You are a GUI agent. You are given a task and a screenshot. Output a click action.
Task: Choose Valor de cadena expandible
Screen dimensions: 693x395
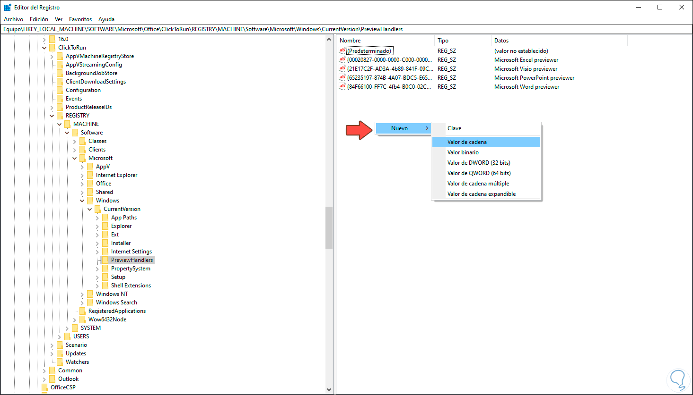[x=486, y=194]
